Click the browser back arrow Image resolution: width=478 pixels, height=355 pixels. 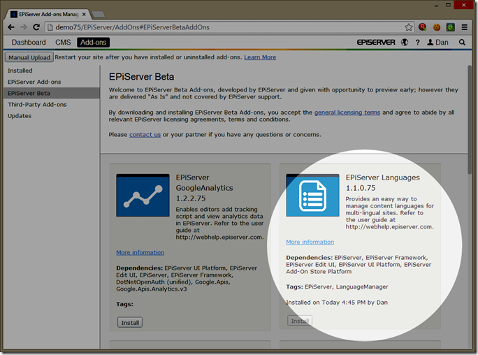(x=11, y=27)
